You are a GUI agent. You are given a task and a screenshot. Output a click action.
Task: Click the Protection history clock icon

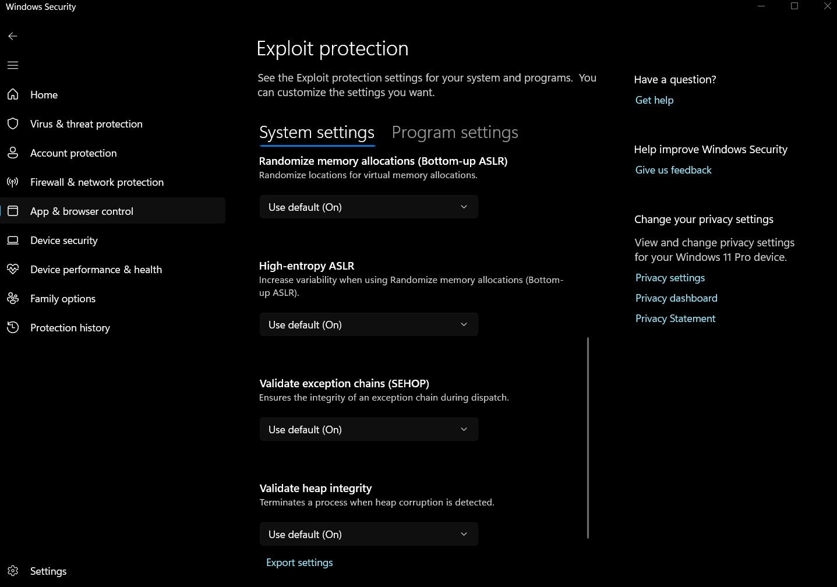tap(13, 327)
